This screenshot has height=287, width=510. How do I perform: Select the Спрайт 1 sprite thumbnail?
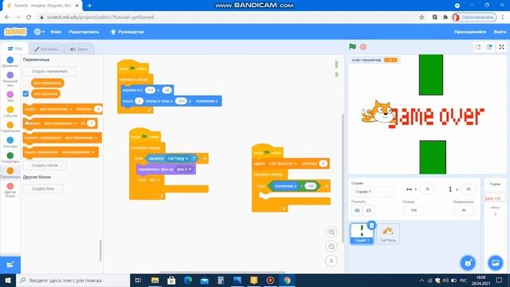pos(362,234)
